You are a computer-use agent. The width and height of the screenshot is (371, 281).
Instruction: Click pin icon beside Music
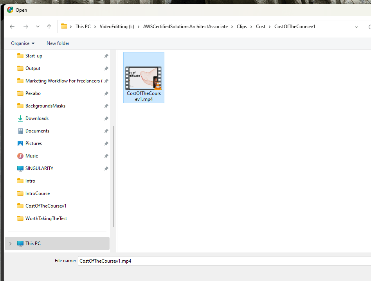[x=106, y=156]
